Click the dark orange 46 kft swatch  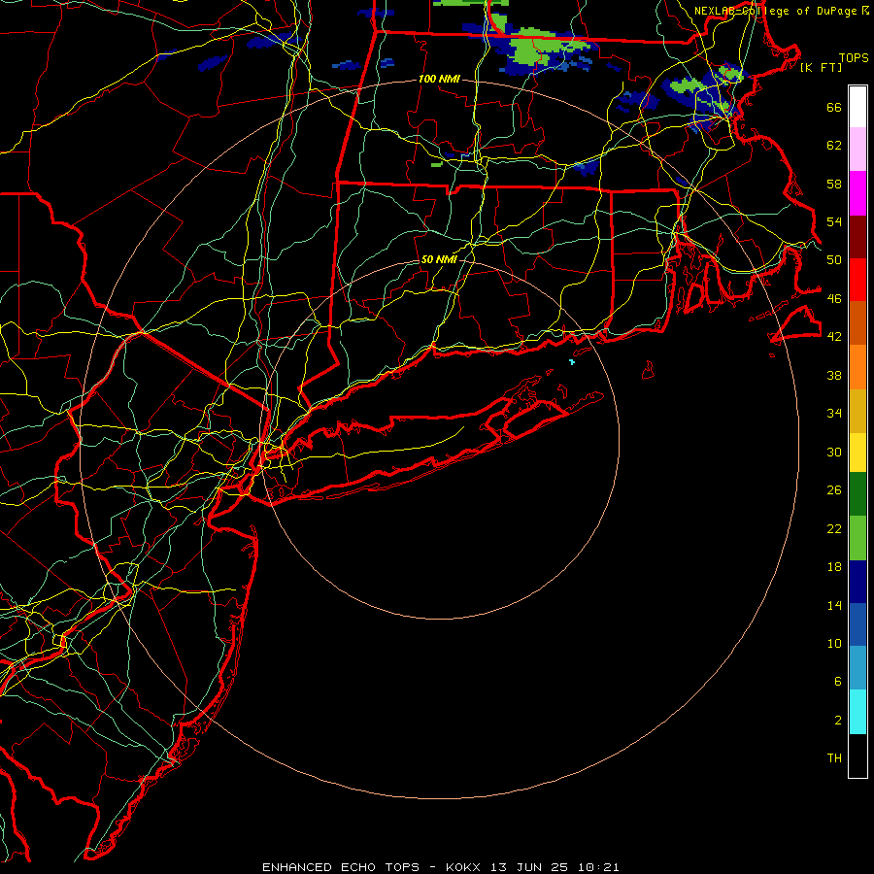click(x=857, y=323)
